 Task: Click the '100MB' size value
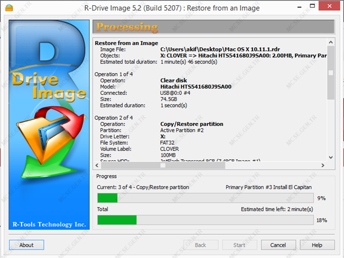168,155
